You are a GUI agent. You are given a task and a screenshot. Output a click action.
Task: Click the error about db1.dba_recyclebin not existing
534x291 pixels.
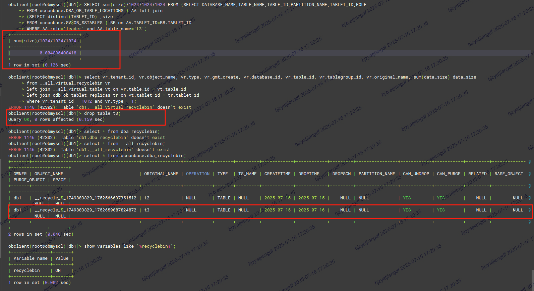[86, 138]
